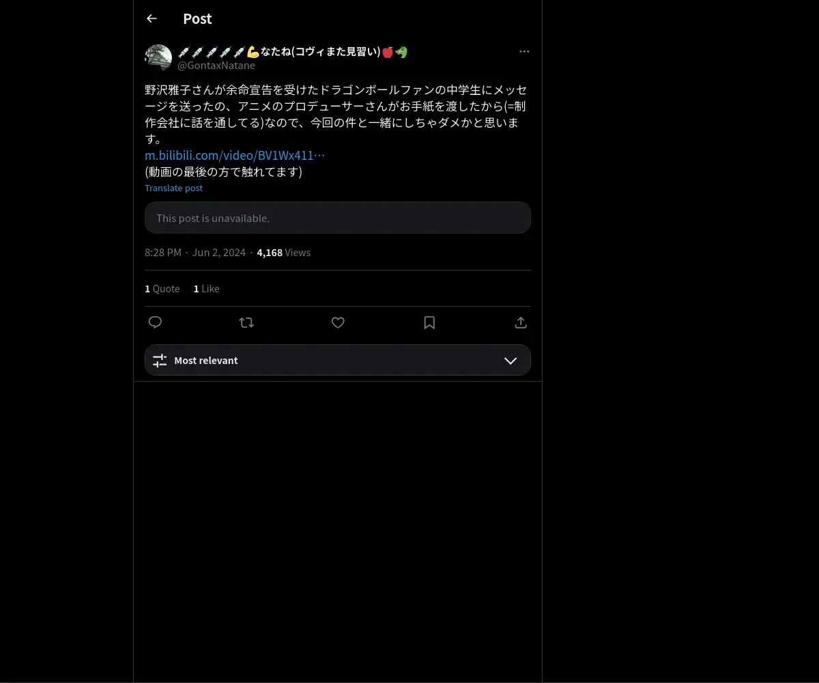Open the three-dot more options menu
Screen dimensions: 819x683
(524, 51)
